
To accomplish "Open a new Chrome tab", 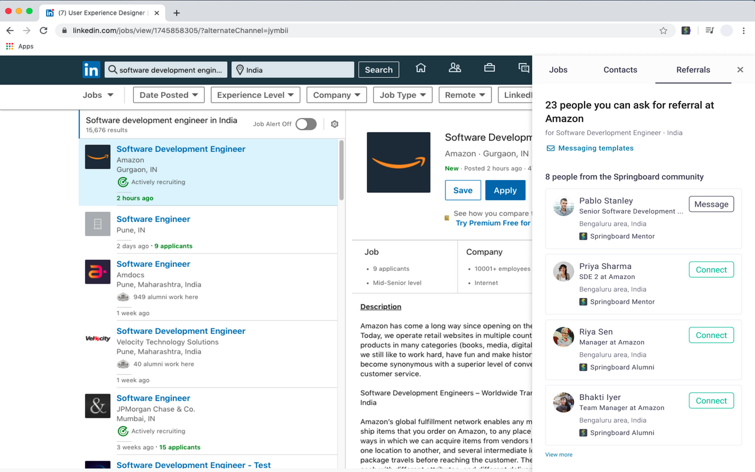I will click(x=176, y=13).
